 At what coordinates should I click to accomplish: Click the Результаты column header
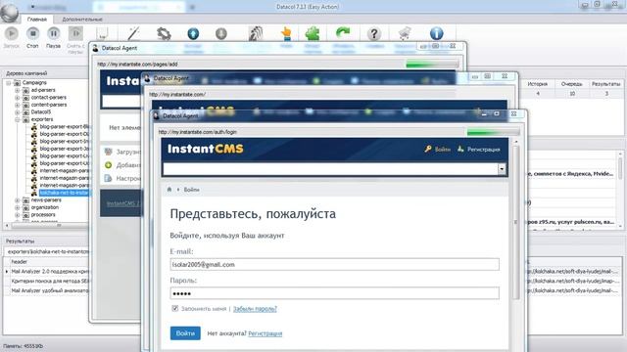tap(606, 84)
